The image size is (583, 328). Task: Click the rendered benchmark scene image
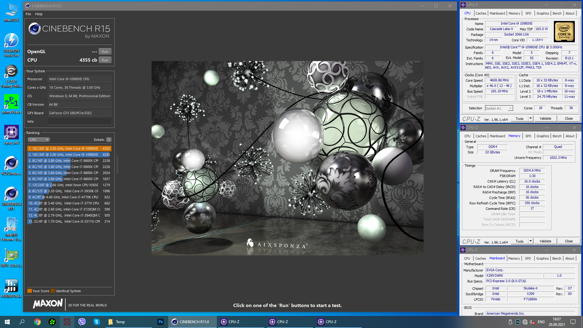(287, 158)
